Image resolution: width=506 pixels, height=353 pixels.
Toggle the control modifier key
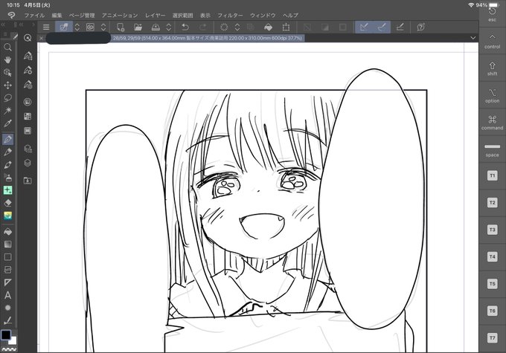coord(492,41)
